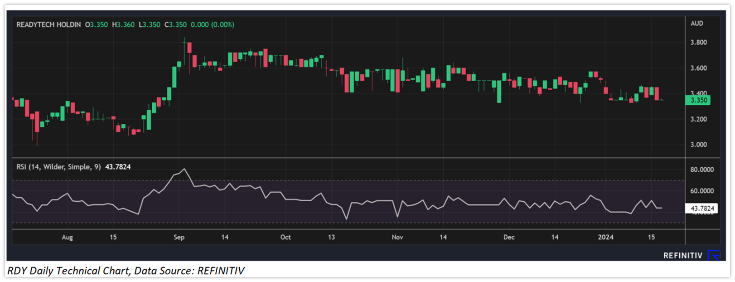Click the low value L3.350
Viewport: 735px width, 282px height.
click(150, 24)
